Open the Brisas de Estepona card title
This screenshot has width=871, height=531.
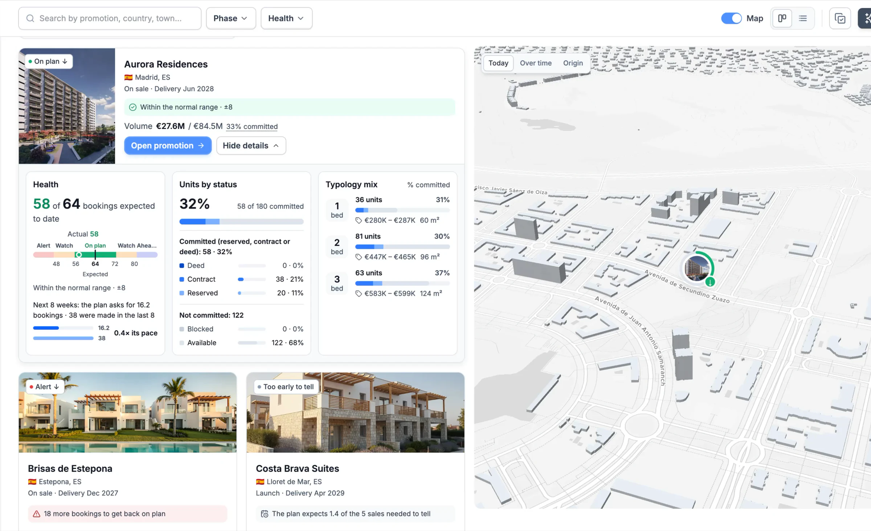(x=70, y=469)
